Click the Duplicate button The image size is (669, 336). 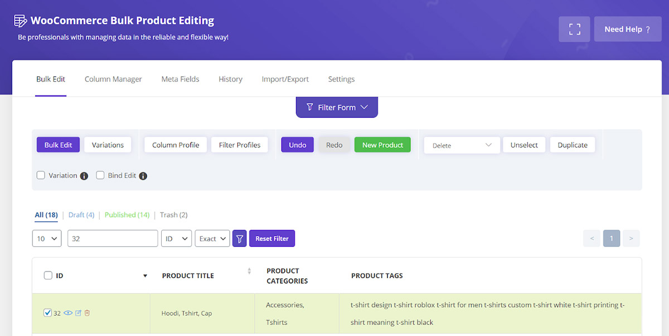tap(573, 145)
